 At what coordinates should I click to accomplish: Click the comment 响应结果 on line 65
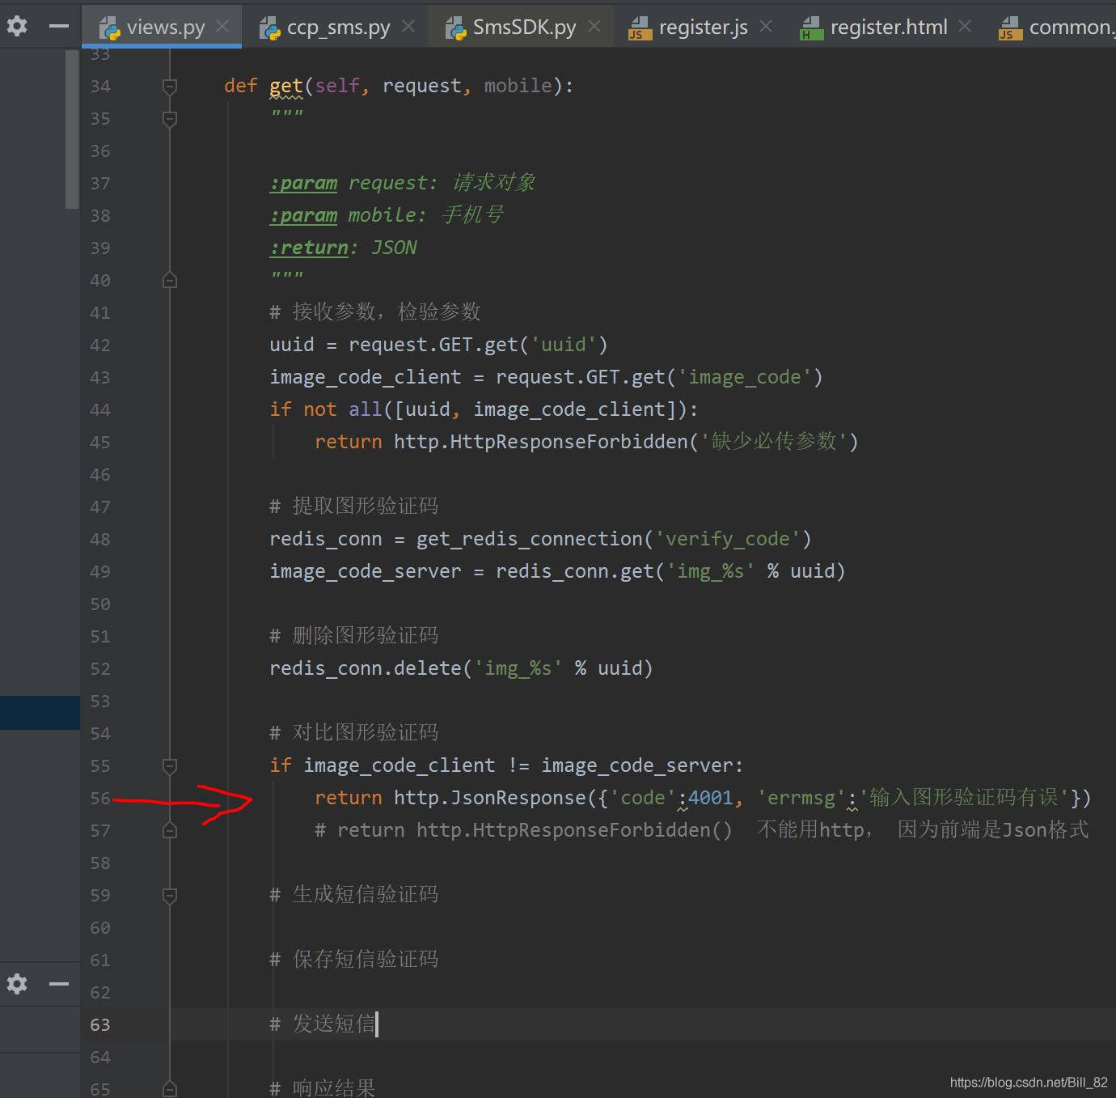click(323, 1088)
